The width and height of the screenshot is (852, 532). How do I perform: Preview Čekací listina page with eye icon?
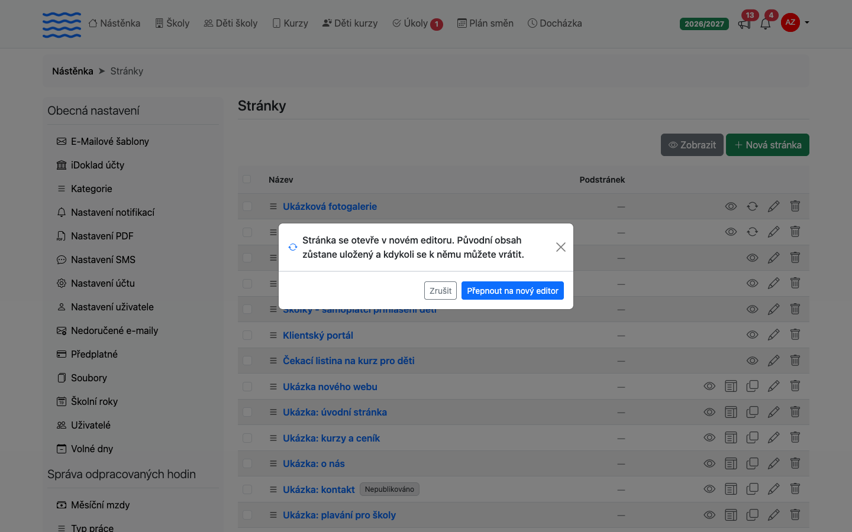752,361
